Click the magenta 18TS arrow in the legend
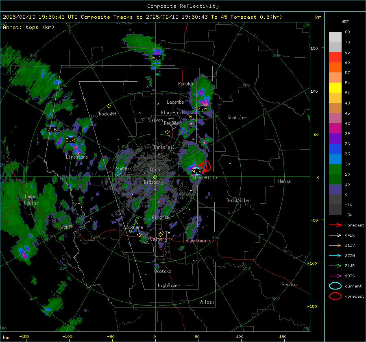 pyautogui.click(x=335, y=276)
